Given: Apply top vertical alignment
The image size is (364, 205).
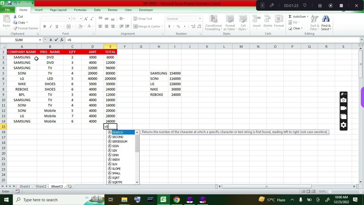Looking at the screenshot, I should 100,19.
